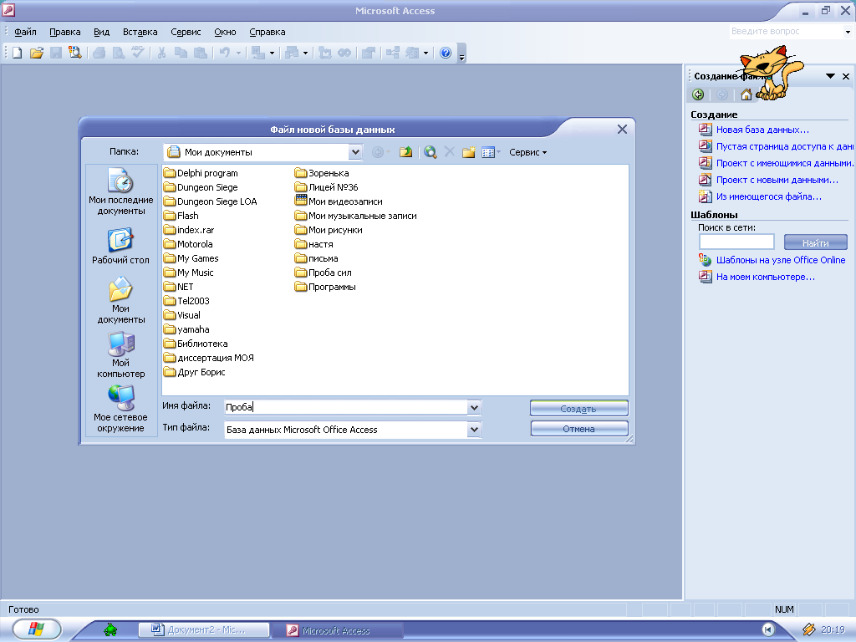Open the Вставка menu
This screenshot has width=856, height=642.
(140, 32)
